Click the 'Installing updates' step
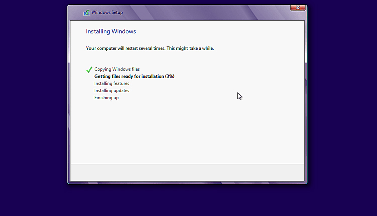Screen dimensions: 377x216 click(112, 91)
